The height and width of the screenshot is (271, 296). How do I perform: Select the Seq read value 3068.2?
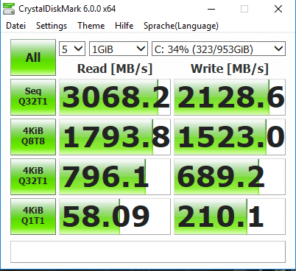coord(115,97)
